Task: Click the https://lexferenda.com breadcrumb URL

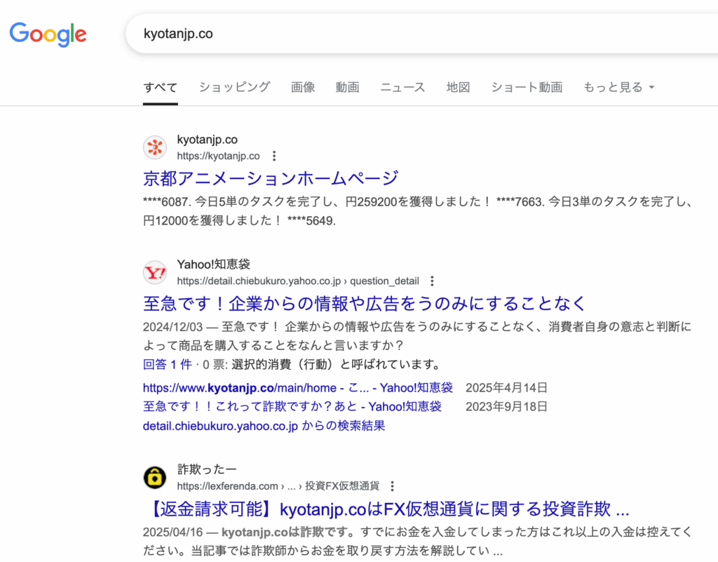Action: (278, 486)
